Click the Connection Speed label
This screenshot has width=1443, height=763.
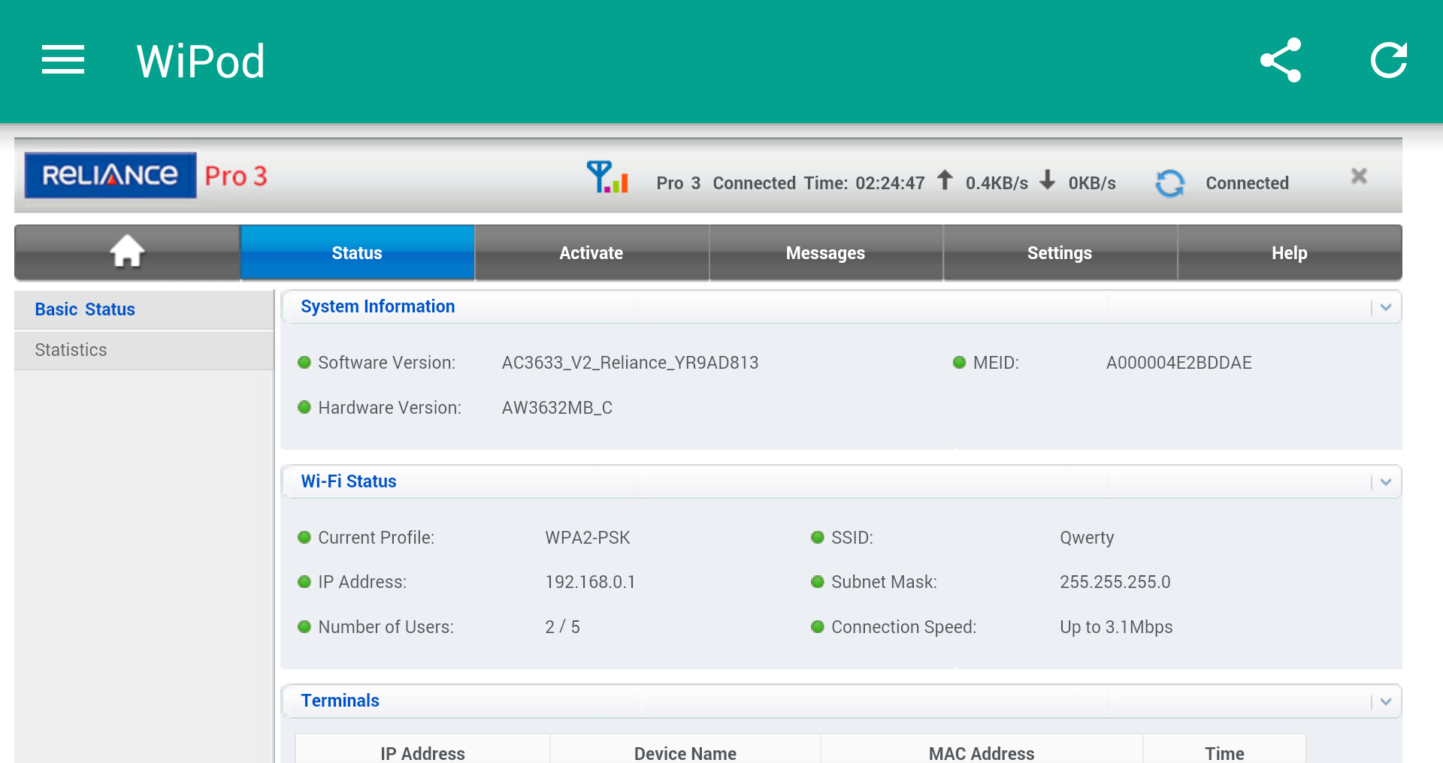click(x=903, y=627)
